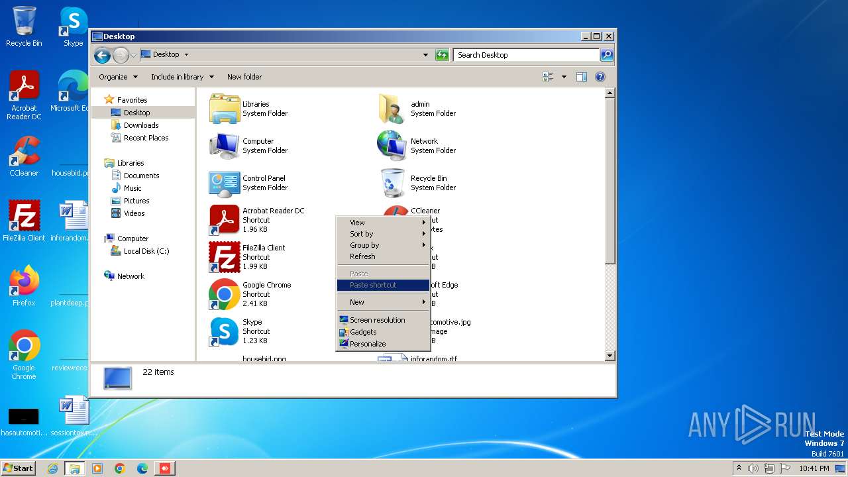Click the Forward navigation arrow in Explorer

coord(121,55)
